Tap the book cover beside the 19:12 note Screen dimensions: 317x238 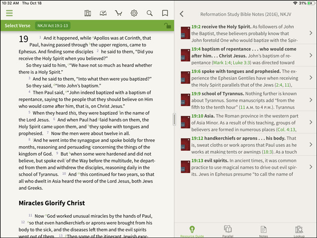[185, 144]
